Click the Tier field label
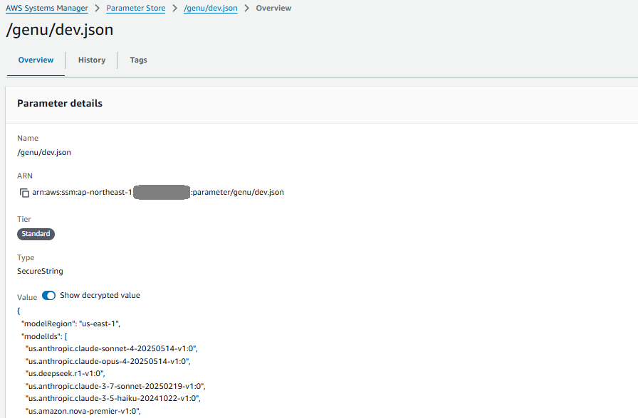The width and height of the screenshot is (638, 418). (x=24, y=219)
